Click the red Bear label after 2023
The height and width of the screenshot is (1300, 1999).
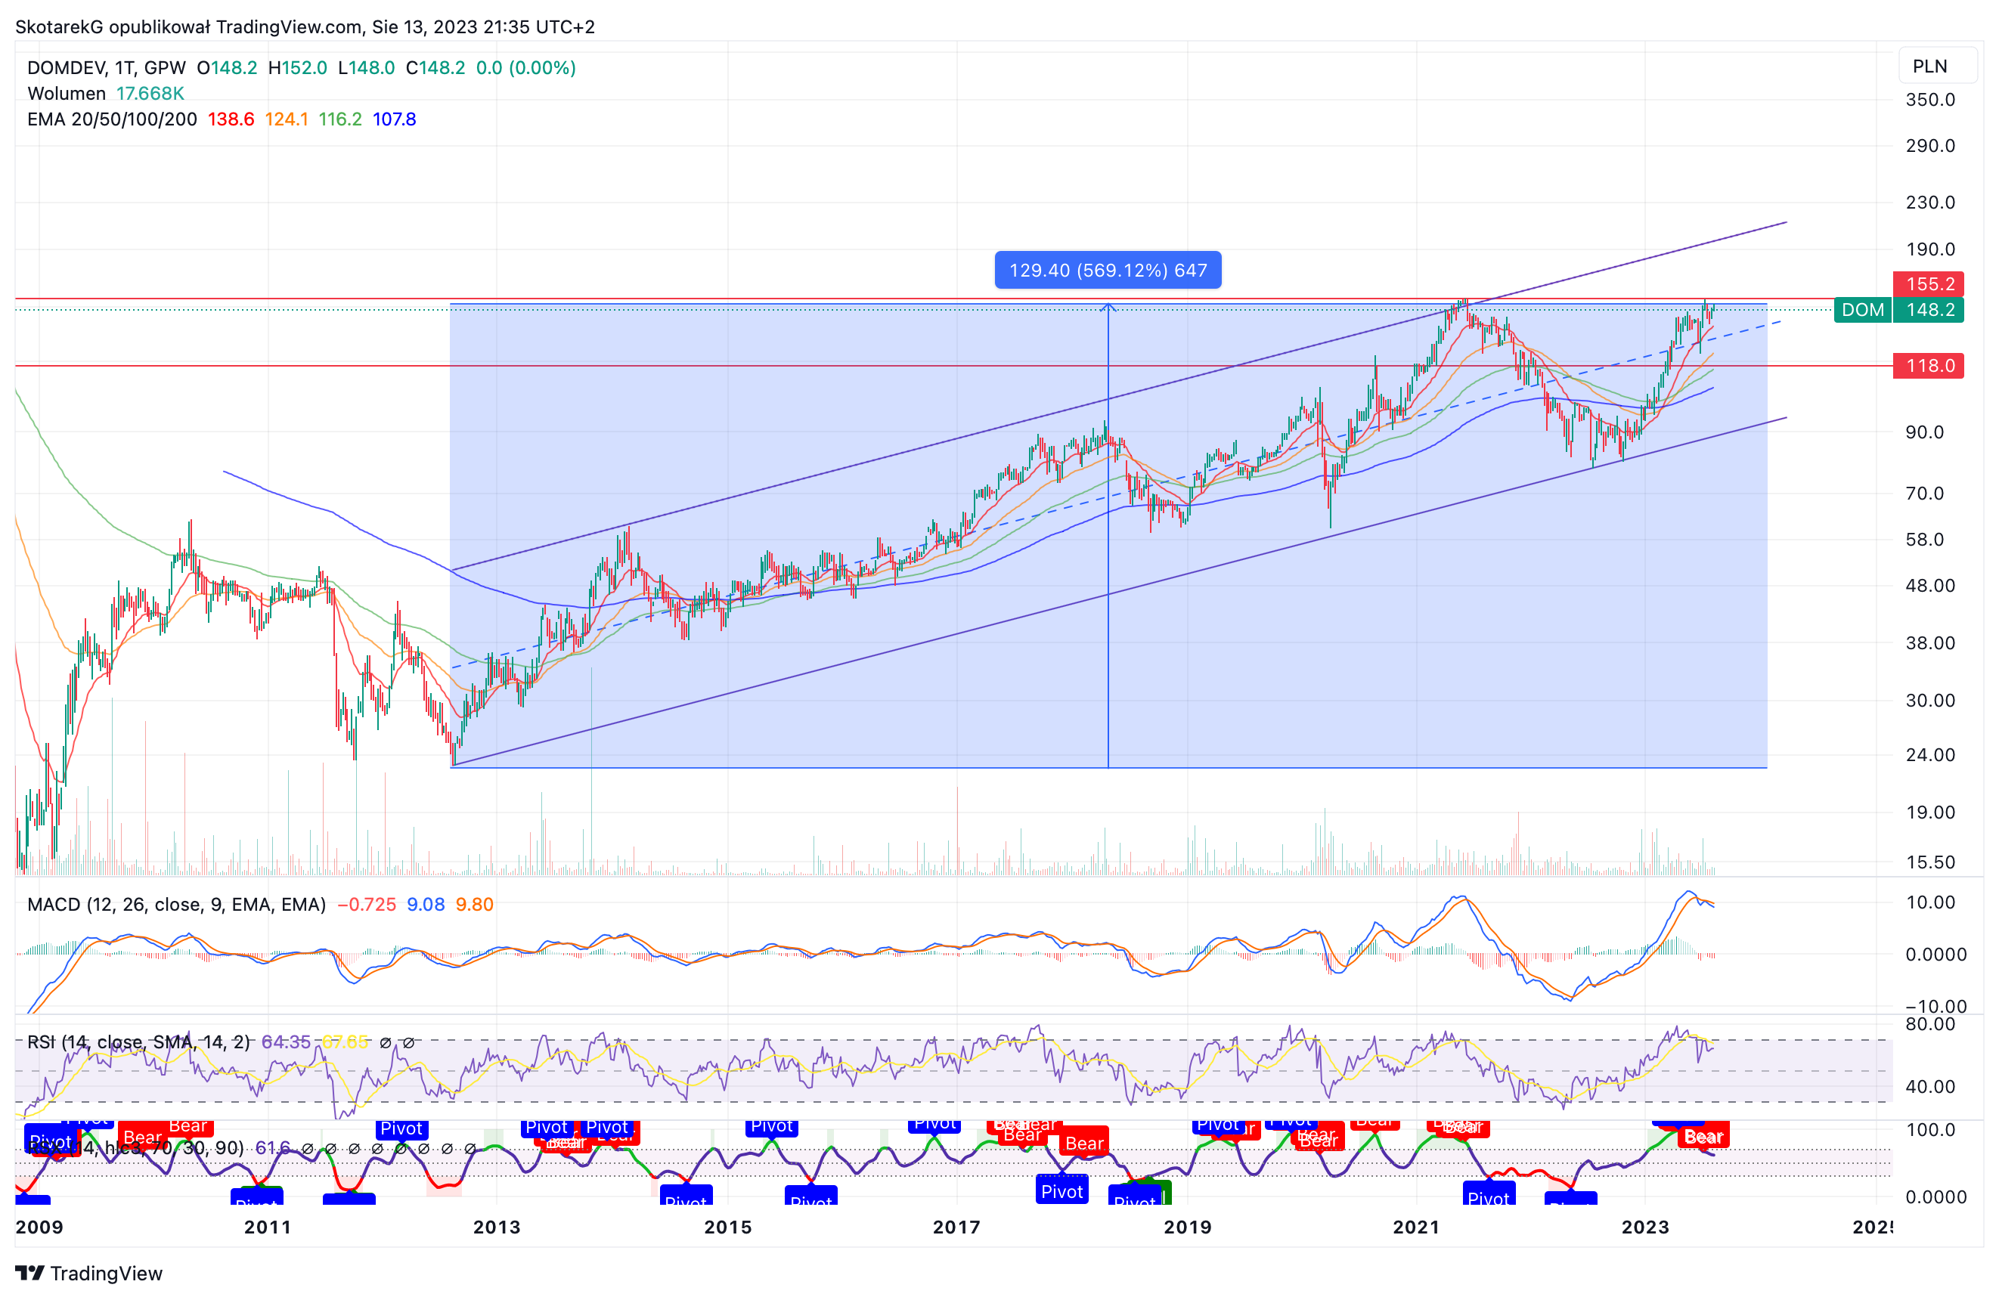[1703, 1136]
